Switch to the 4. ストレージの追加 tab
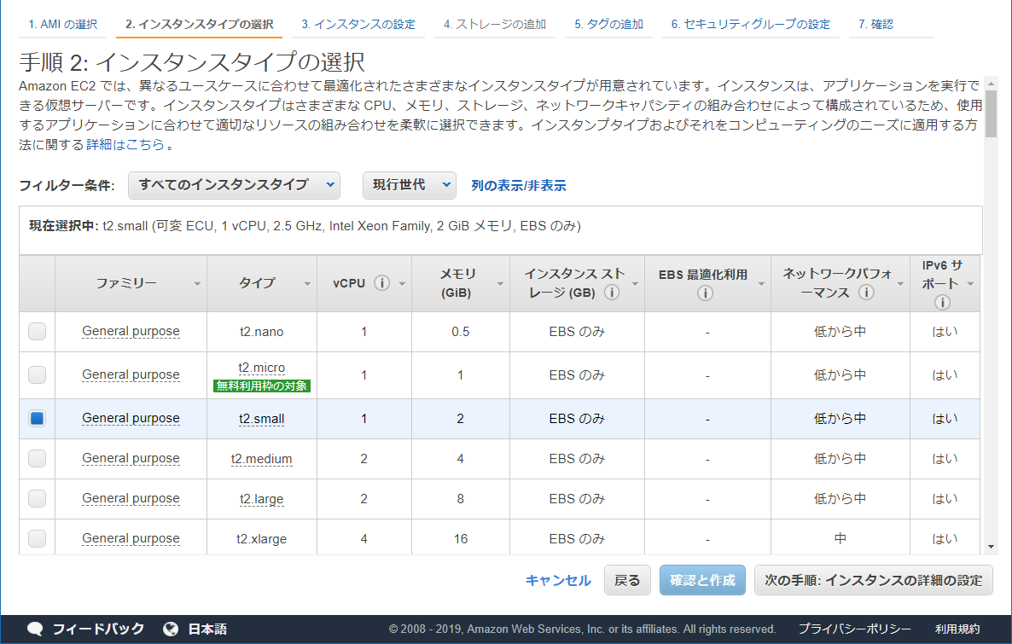 (x=493, y=24)
